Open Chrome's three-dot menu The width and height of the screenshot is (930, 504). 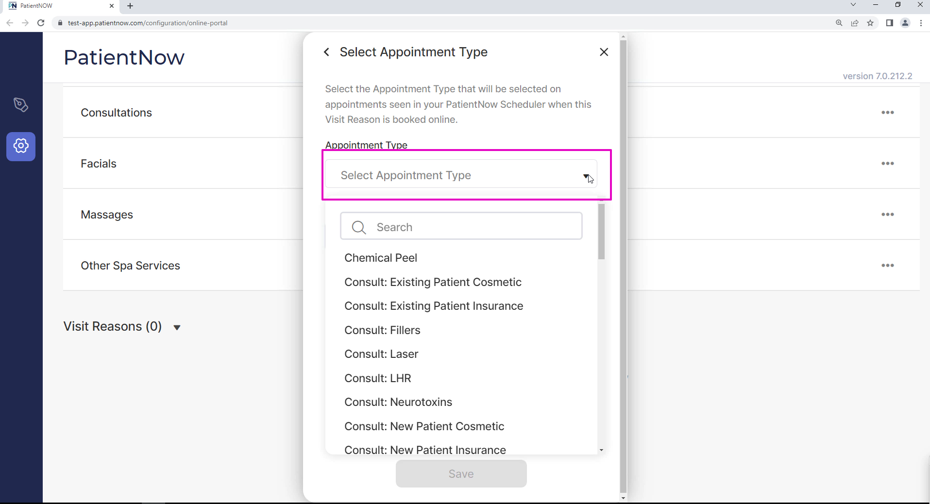pyautogui.click(x=921, y=23)
